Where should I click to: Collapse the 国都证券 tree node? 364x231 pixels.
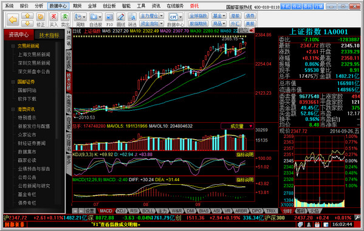pyautogui.click(x=13, y=82)
